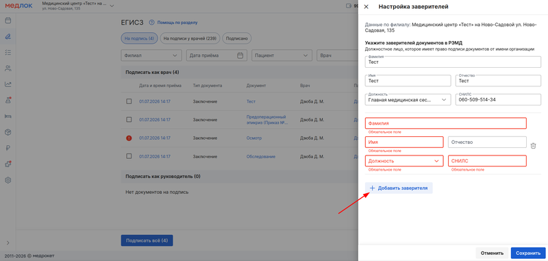Close the Настройка заверителей panel
Viewport: 548px width, 261px height.
[x=366, y=7]
